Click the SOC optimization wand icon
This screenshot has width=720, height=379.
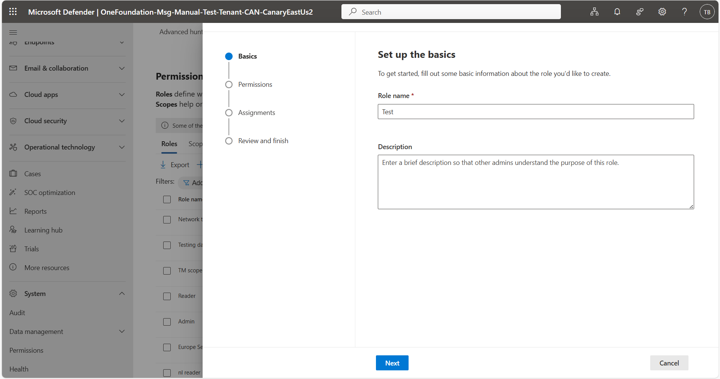point(13,192)
